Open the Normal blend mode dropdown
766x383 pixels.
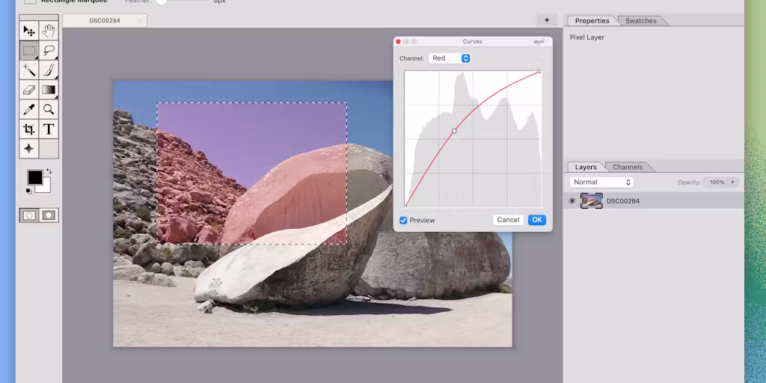click(x=601, y=183)
